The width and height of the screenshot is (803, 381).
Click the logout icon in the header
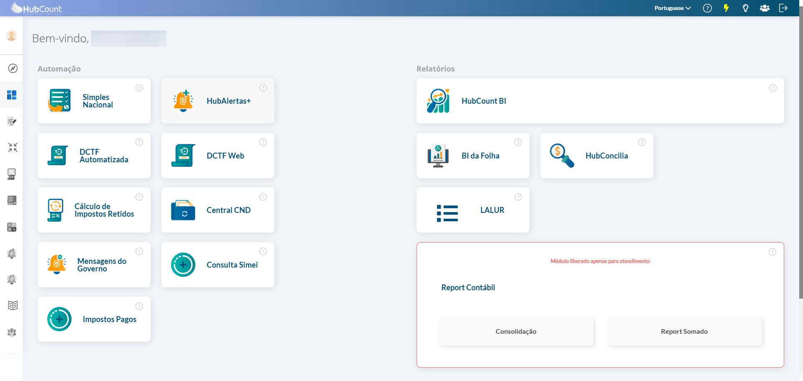783,8
